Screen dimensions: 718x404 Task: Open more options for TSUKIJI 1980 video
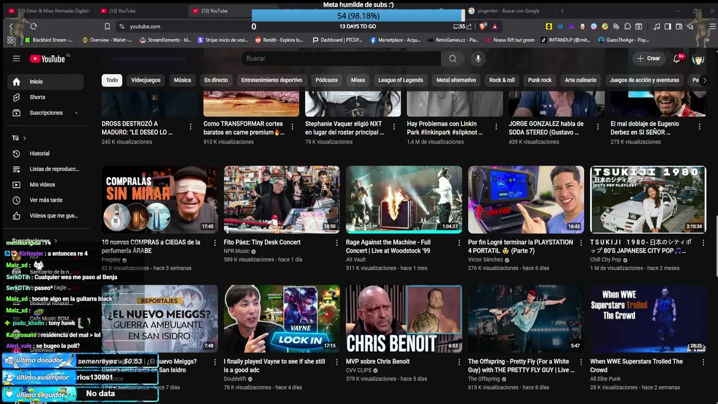point(703,243)
